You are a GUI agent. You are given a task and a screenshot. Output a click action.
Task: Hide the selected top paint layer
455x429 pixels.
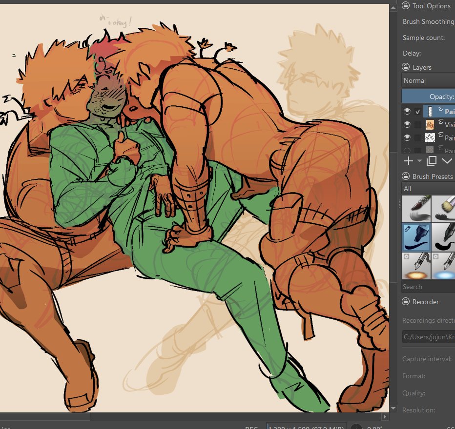coord(407,111)
